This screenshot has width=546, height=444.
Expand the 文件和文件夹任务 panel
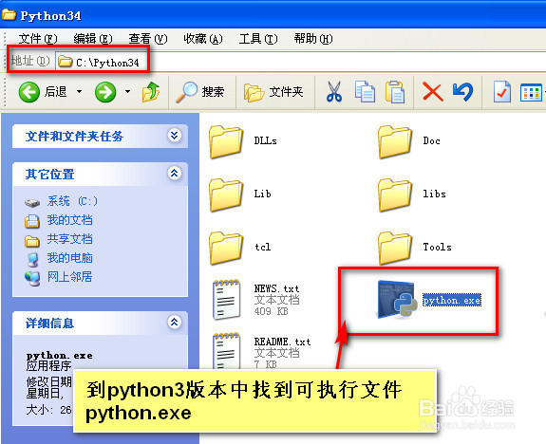pos(174,135)
